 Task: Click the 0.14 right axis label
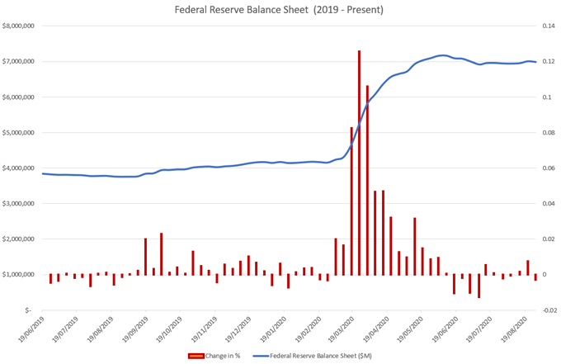click(x=548, y=26)
